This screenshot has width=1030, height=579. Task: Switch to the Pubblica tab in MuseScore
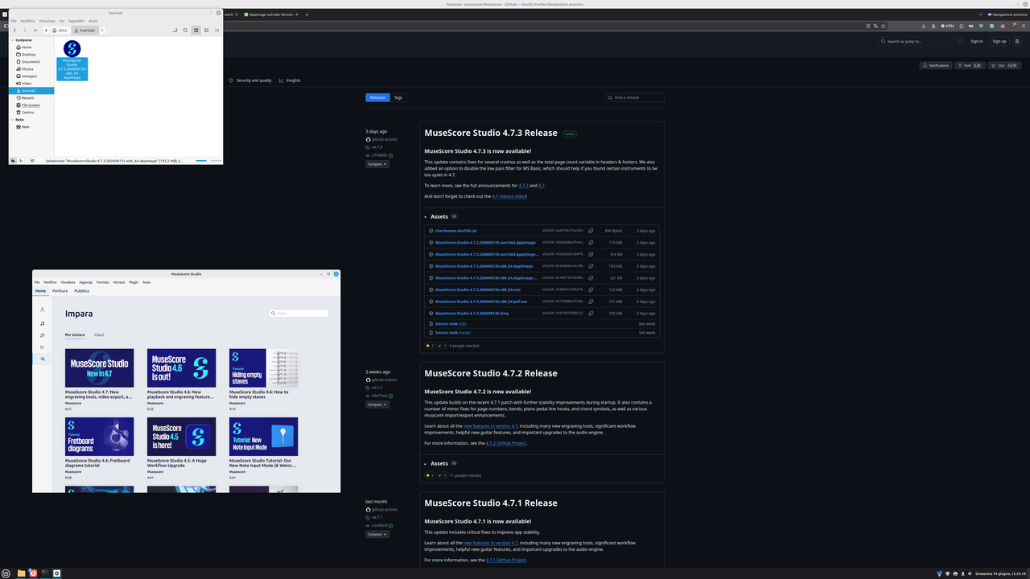[x=81, y=291]
